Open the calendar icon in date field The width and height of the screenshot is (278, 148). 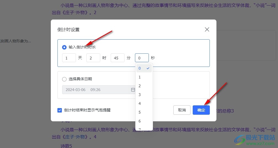[x=133, y=90]
